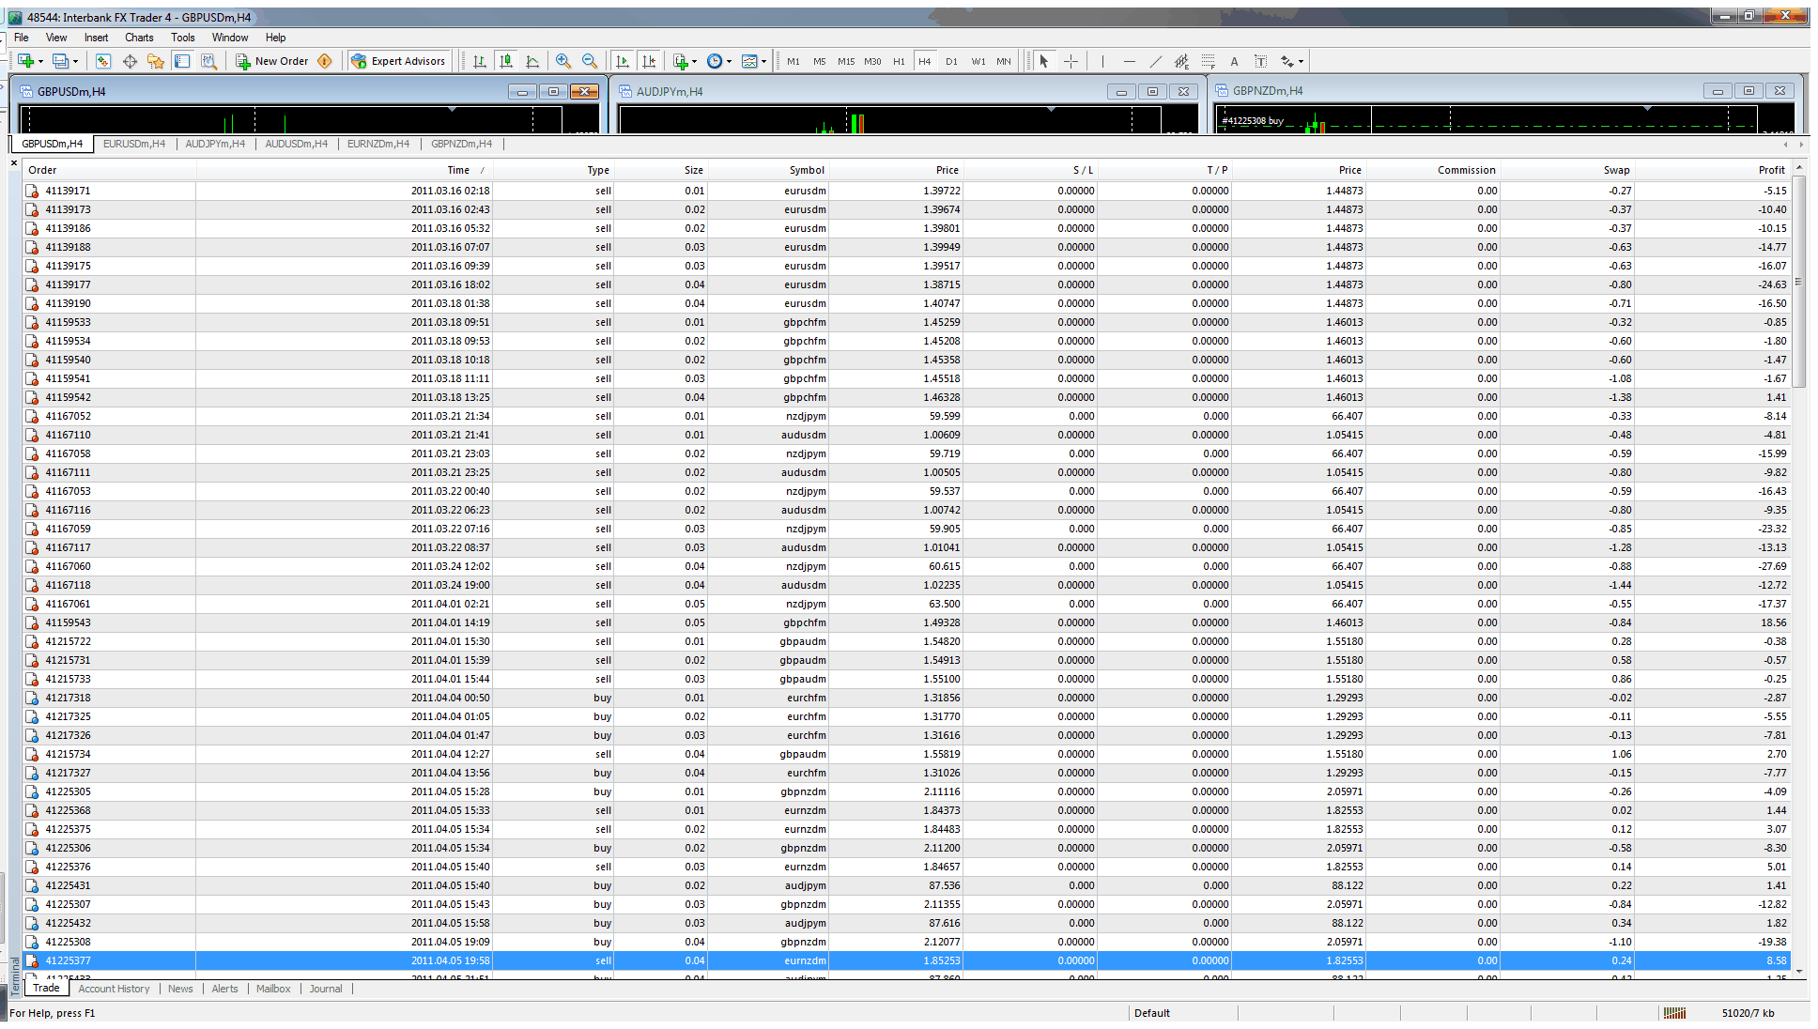Close the Terminal panel with x
This screenshot has height=1029, width=1818.
click(x=14, y=163)
